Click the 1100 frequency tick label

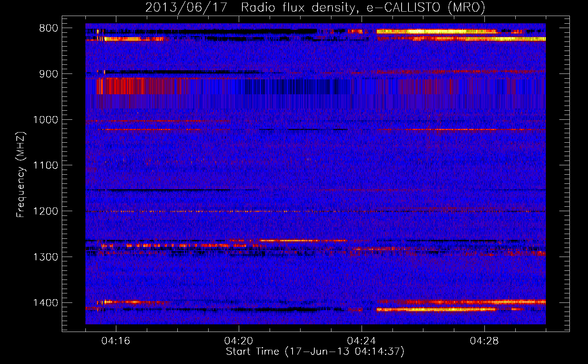[x=46, y=166]
